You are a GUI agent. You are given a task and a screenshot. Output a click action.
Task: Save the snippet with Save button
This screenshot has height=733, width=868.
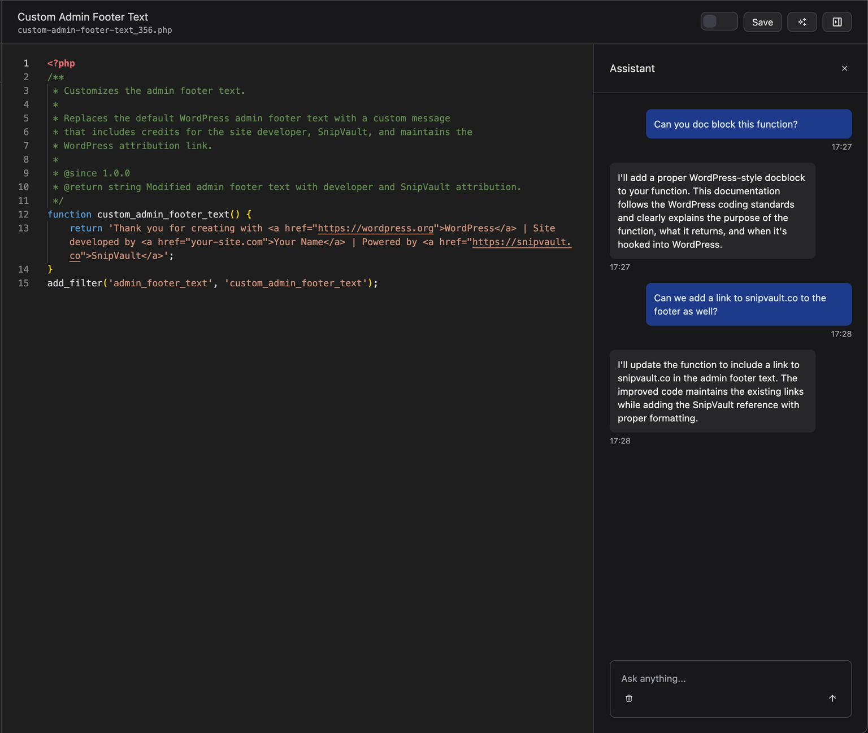(762, 22)
